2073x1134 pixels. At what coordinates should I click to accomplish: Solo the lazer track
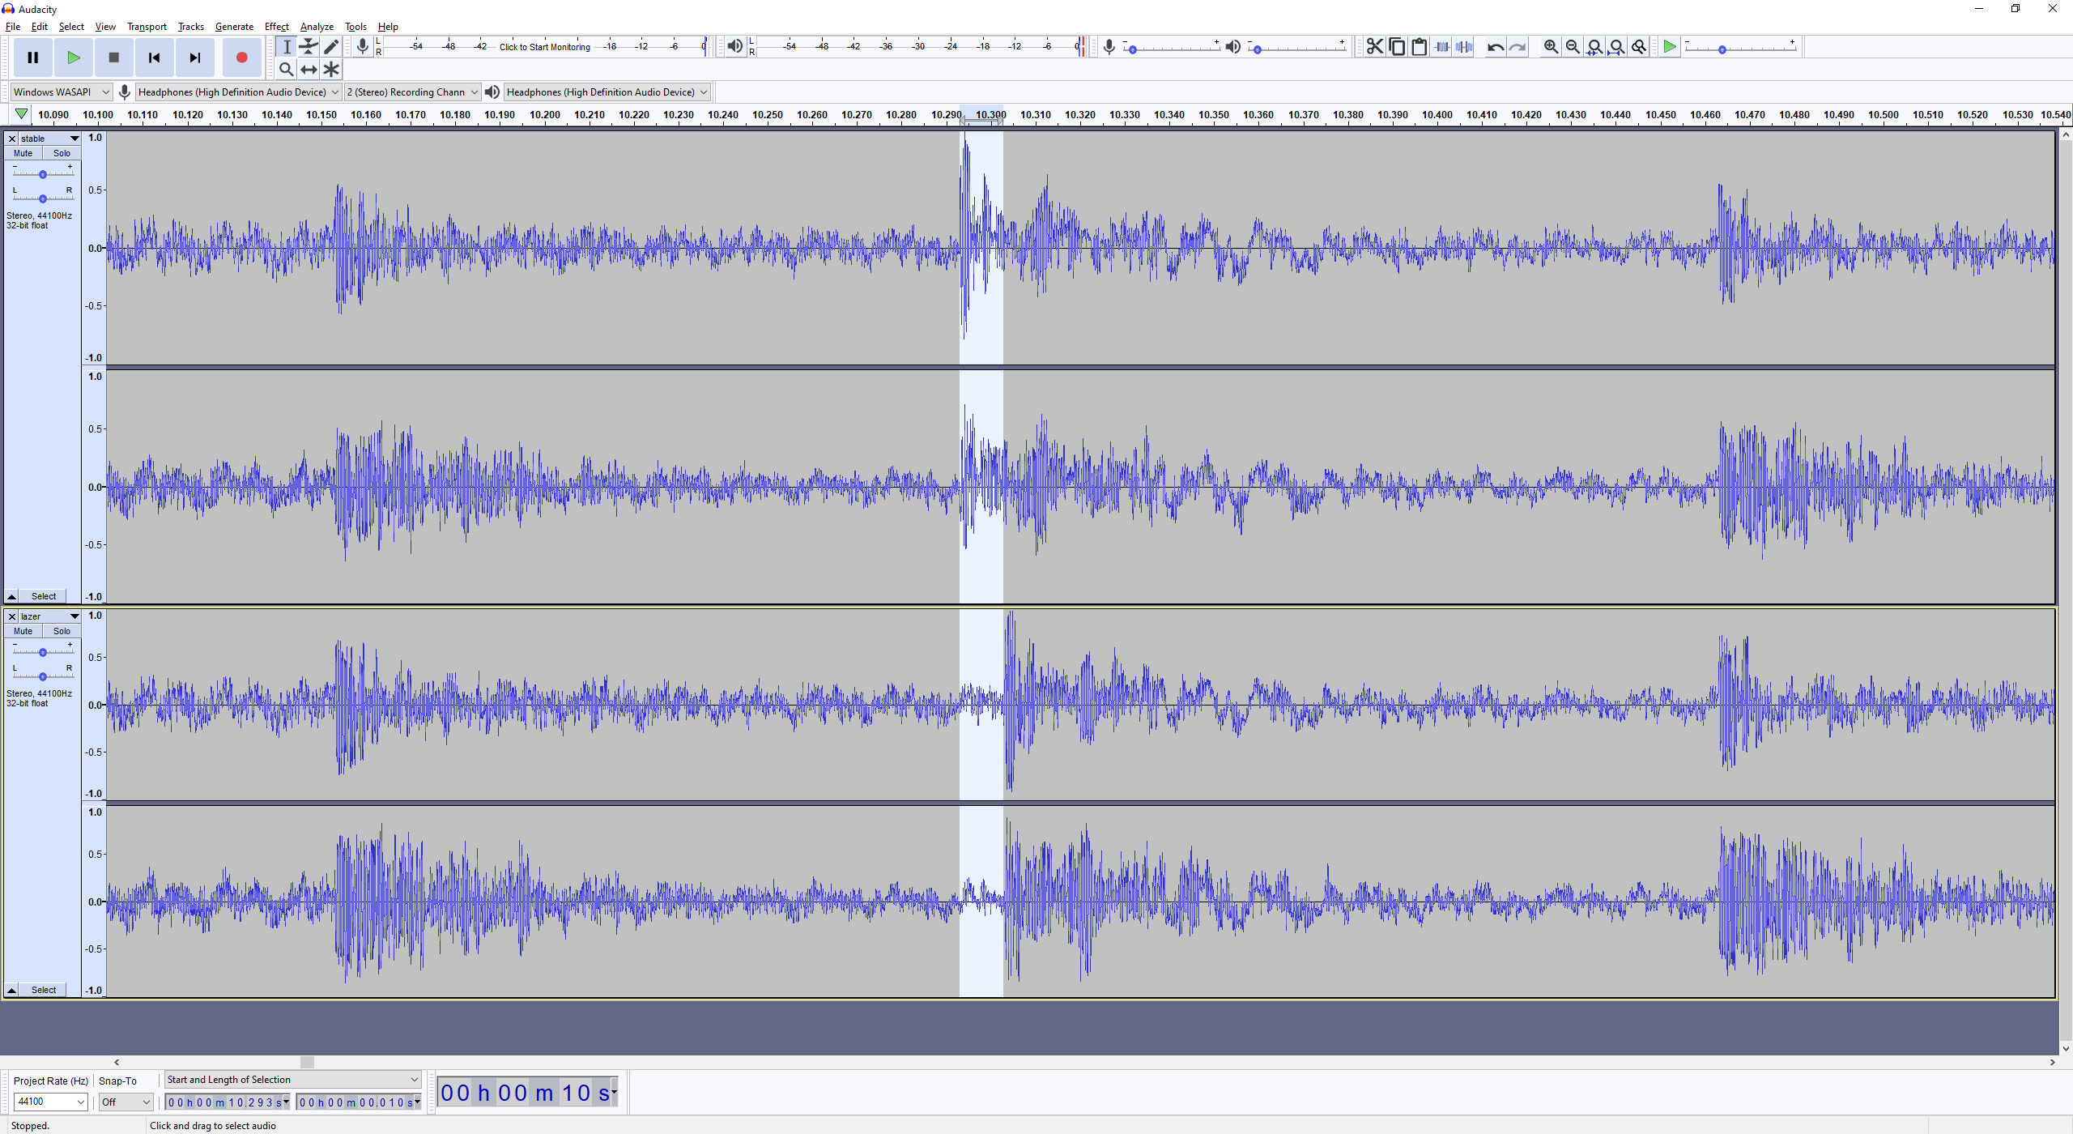click(x=62, y=631)
